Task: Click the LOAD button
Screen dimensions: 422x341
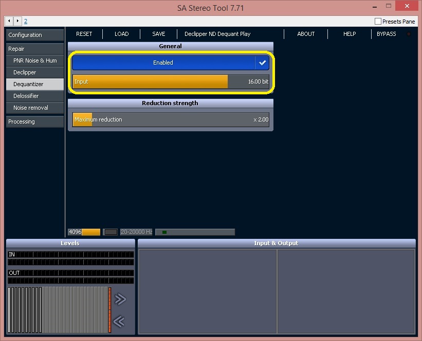Action: [x=121, y=34]
